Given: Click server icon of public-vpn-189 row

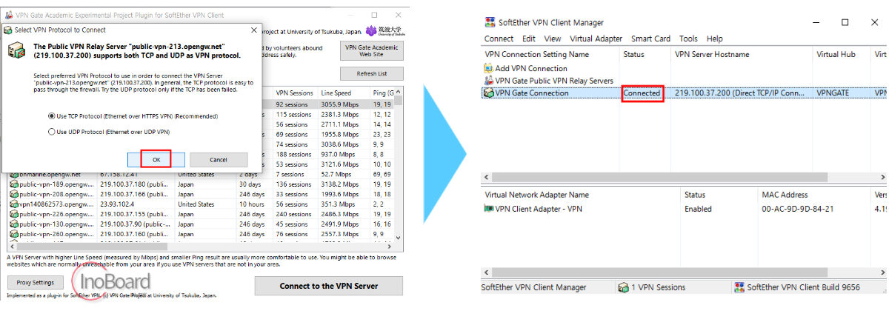Looking at the screenshot, I should (13, 184).
